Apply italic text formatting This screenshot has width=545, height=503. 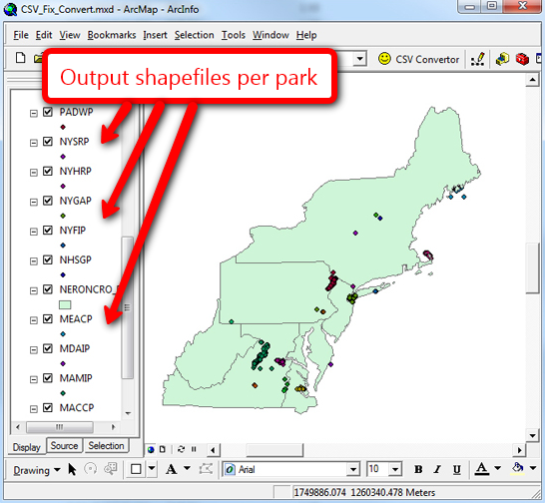(x=437, y=470)
